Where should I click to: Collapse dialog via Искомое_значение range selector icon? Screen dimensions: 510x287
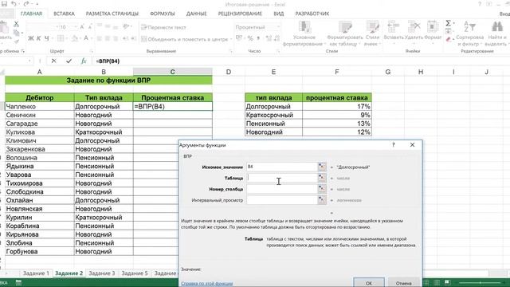tap(322, 167)
